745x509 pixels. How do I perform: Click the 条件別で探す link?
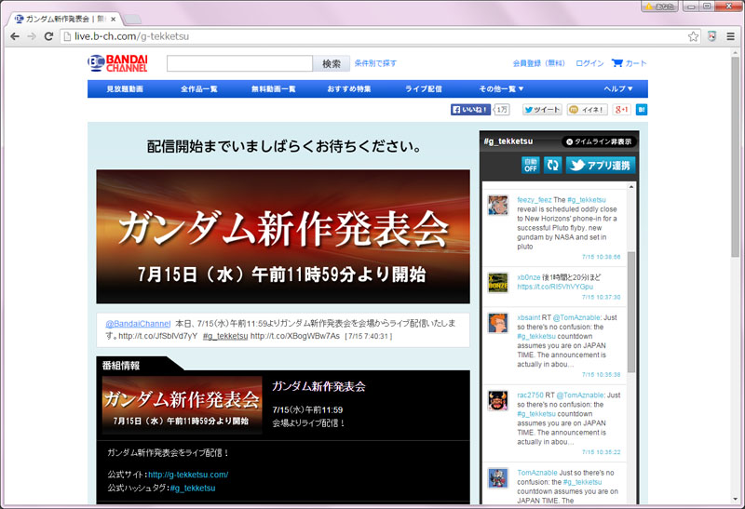[x=375, y=63]
